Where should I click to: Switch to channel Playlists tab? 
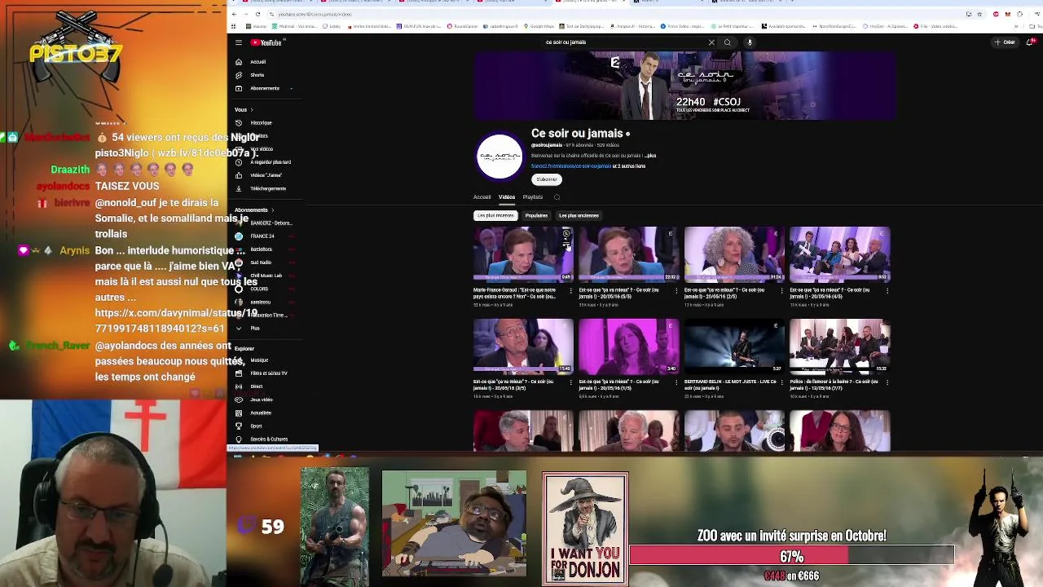point(533,197)
